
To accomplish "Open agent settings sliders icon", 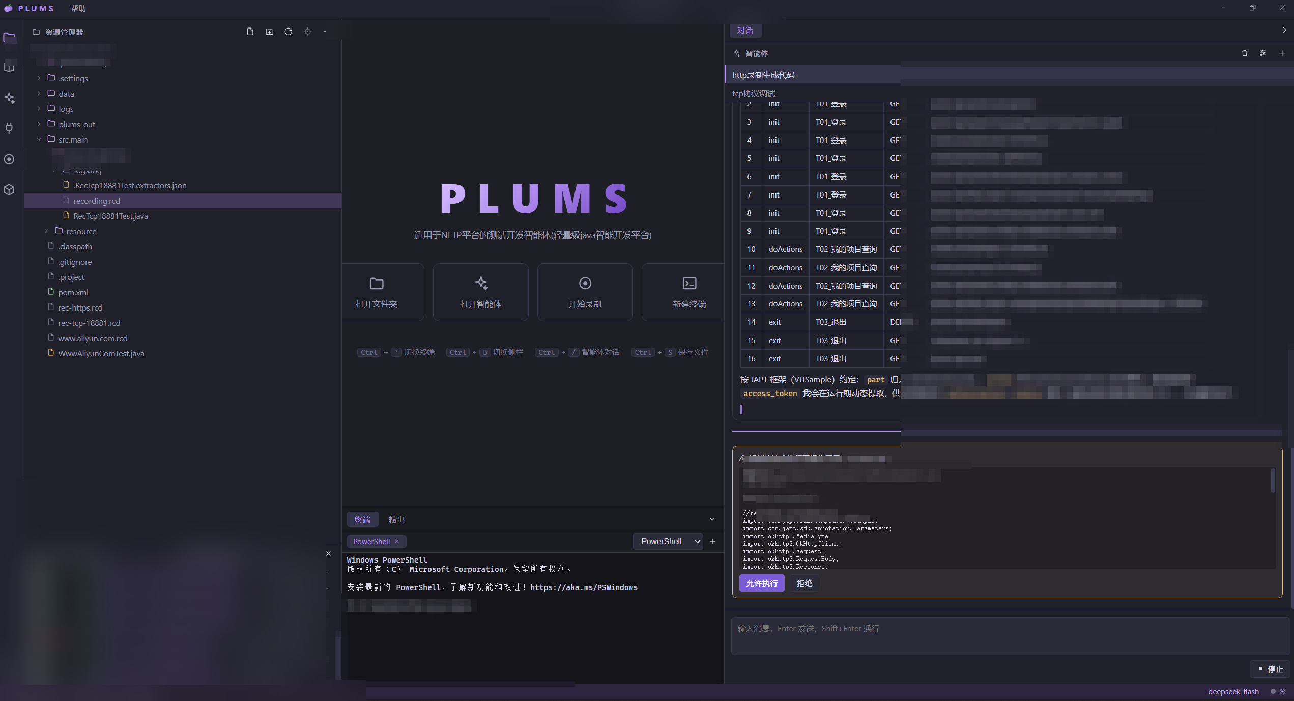I will 1263,53.
